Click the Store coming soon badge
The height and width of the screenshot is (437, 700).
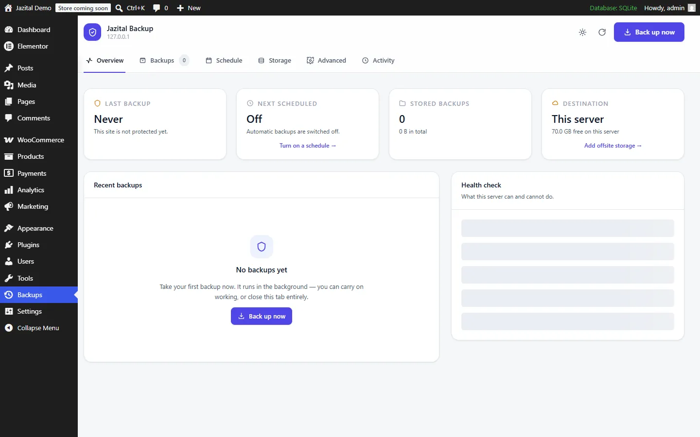point(83,8)
